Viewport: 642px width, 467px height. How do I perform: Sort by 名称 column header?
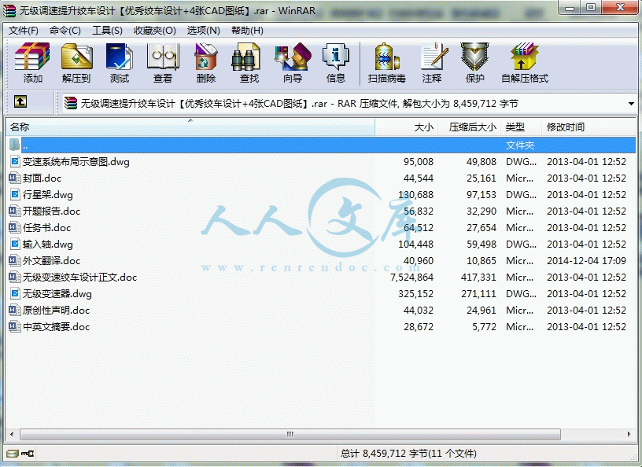(190, 127)
